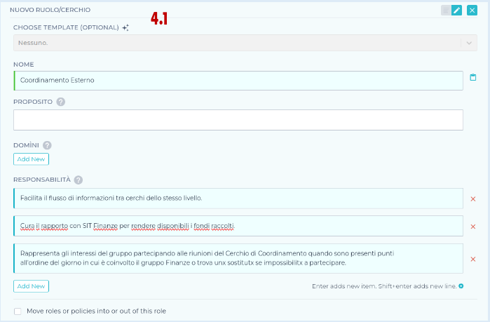The height and width of the screenshot is (322, 490).
Task: Click the Nome field with 'Coordinamento Esterno'
Action: (238, 80)
